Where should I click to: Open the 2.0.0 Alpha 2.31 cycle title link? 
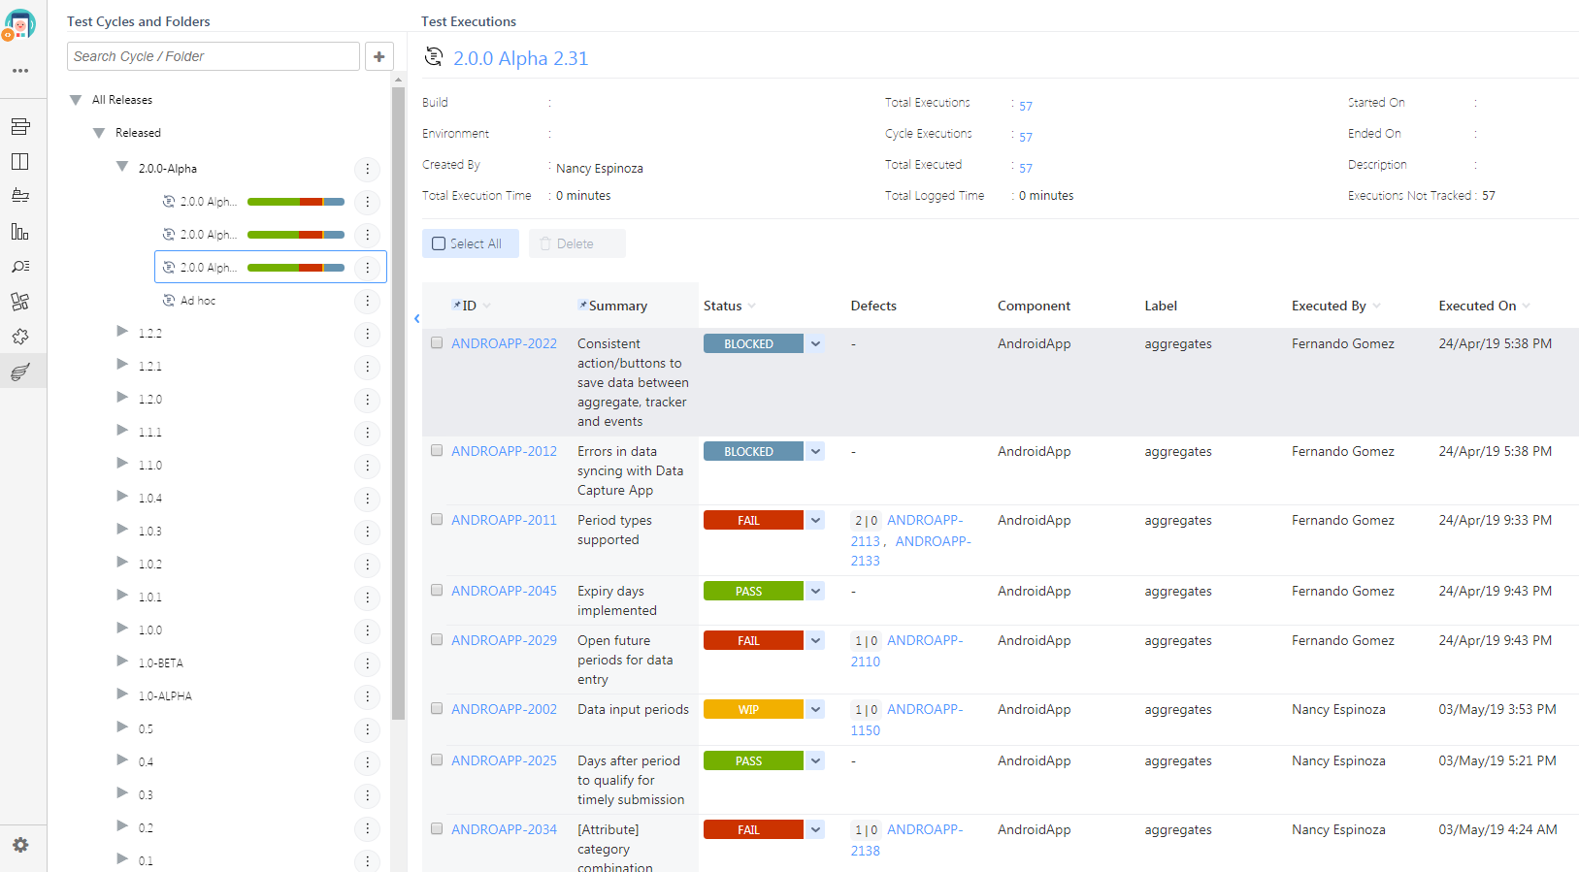(520, 58)
